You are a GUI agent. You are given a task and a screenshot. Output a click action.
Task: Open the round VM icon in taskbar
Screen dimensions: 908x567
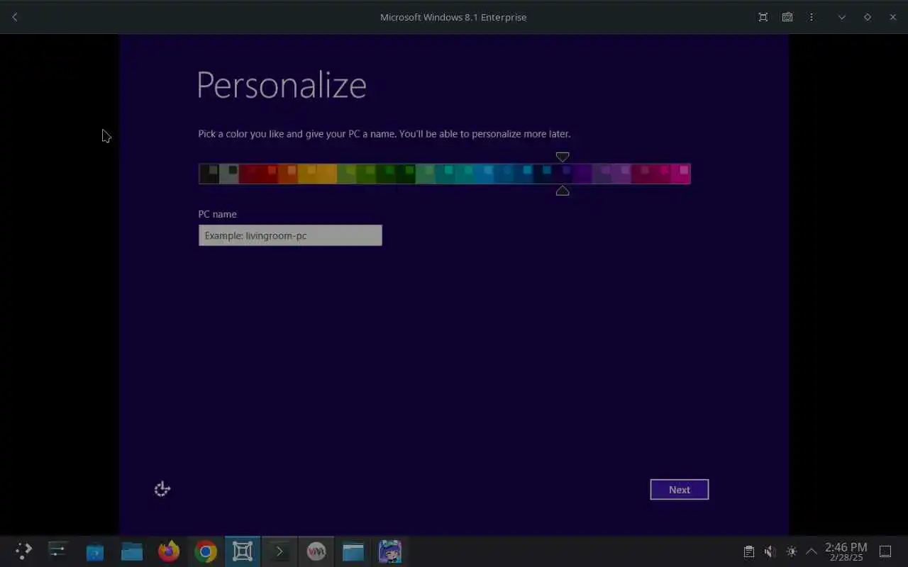tap(316, 551)
